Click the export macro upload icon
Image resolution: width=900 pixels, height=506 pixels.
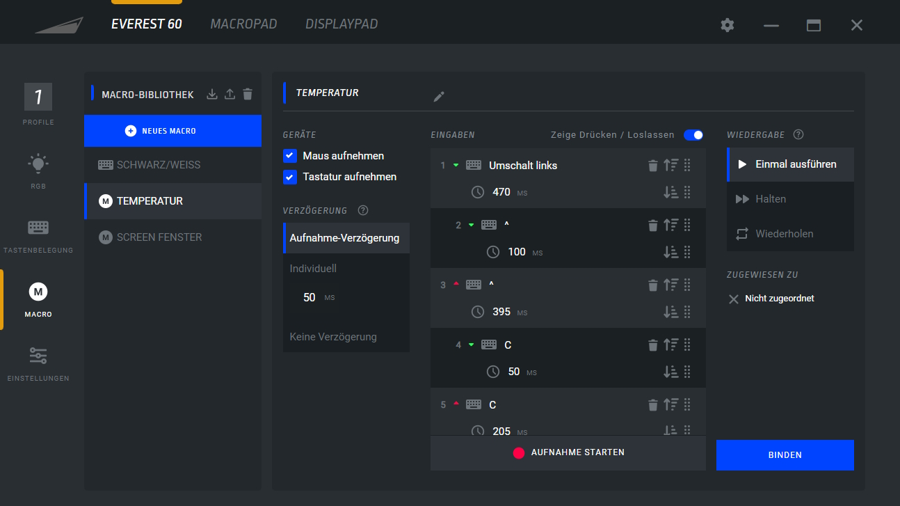(230, 94)
